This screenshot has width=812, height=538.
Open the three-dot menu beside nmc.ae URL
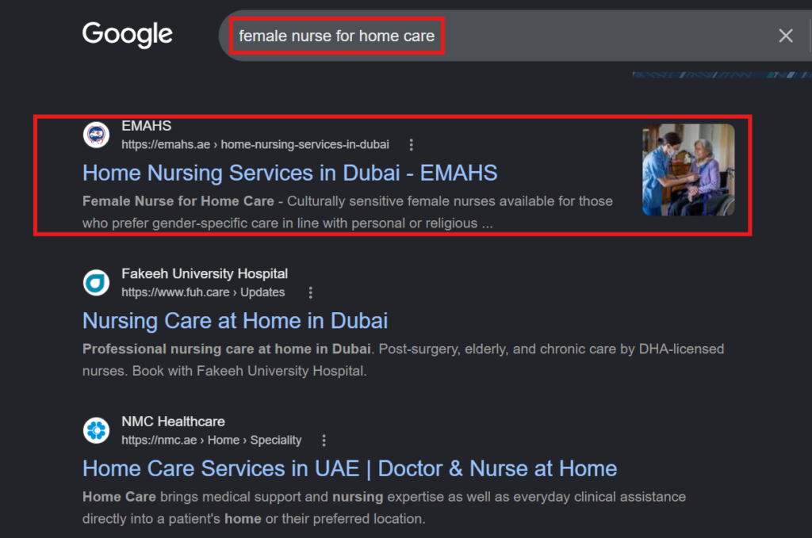324,441
